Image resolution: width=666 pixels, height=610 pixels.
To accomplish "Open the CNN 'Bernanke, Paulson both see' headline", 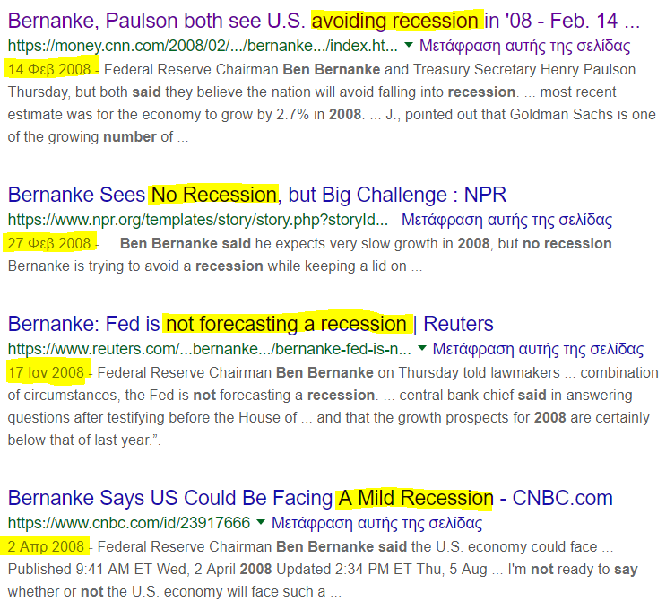I will point(323,20).
